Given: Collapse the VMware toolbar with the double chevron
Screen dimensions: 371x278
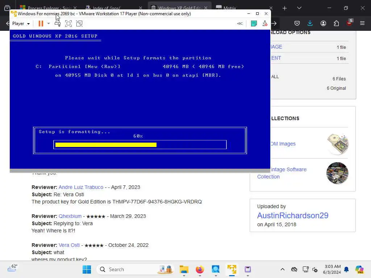Looking at the screenshot, I should (x=240, y=24).
